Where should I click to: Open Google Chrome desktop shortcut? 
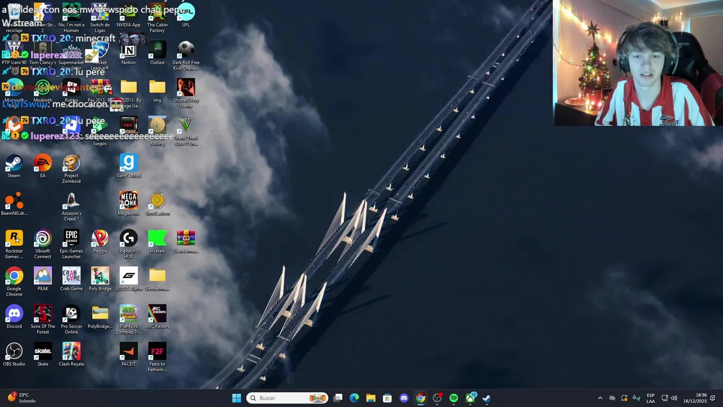(x=14, y=283)
